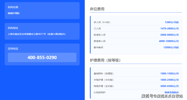The height and width of the screenshot is (100, 187).
Task: Select the 3000-6500元/月 price
Action: 170,86
